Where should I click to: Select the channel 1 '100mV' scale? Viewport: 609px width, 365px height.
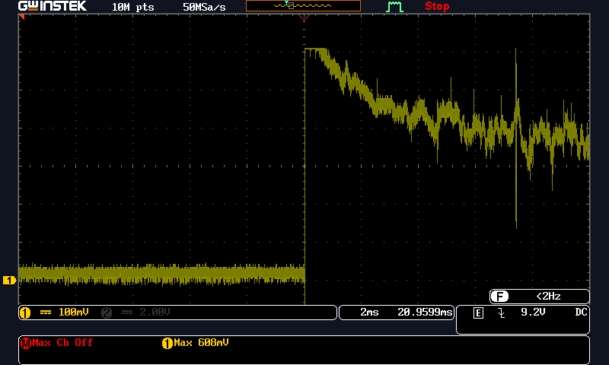click(x=73, y=312)
